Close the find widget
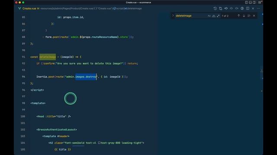 point(254,16)
